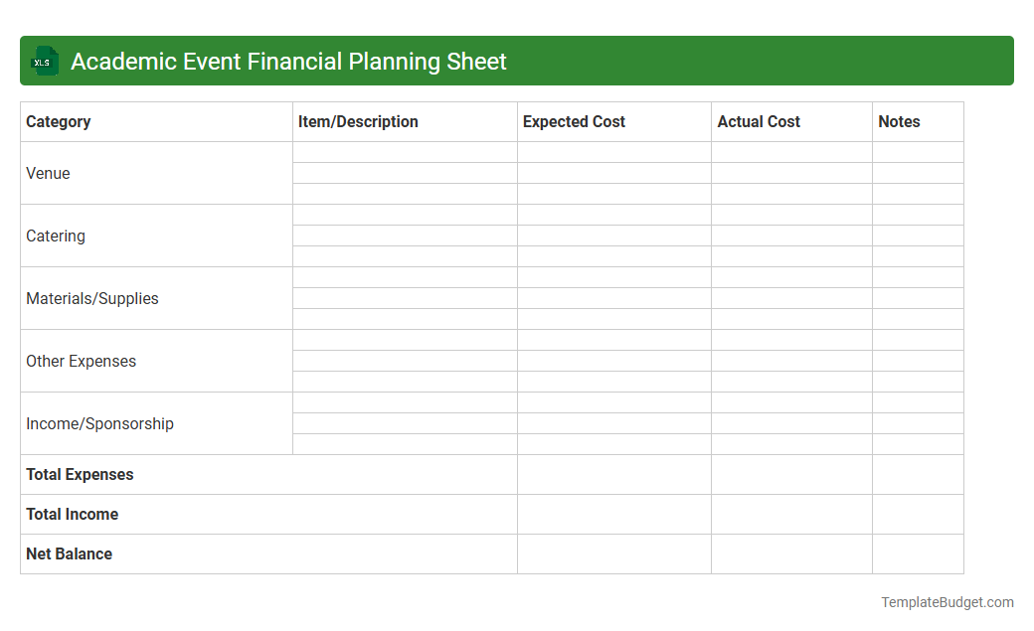Click the green XLS file icon
The width and height of the screenshot is (1034, 631).
[44, 61]
